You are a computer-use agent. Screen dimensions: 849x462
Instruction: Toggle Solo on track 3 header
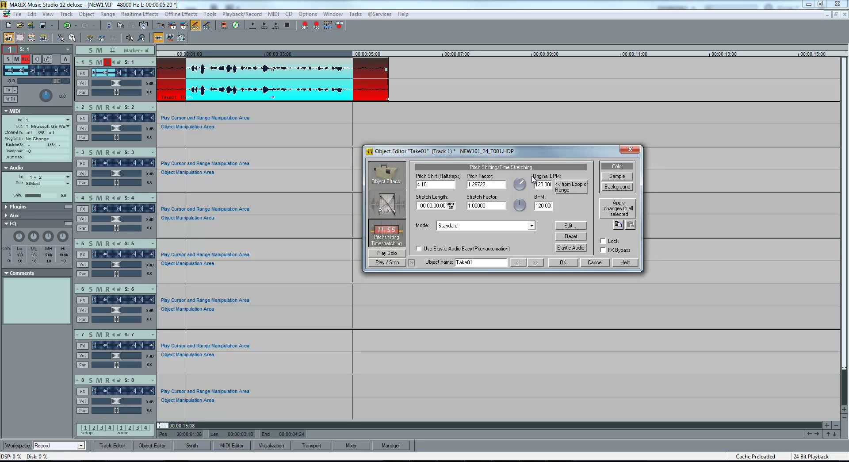coord(91,152)
